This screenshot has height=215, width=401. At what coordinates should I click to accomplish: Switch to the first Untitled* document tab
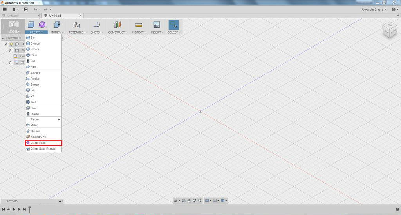point(13,16)
